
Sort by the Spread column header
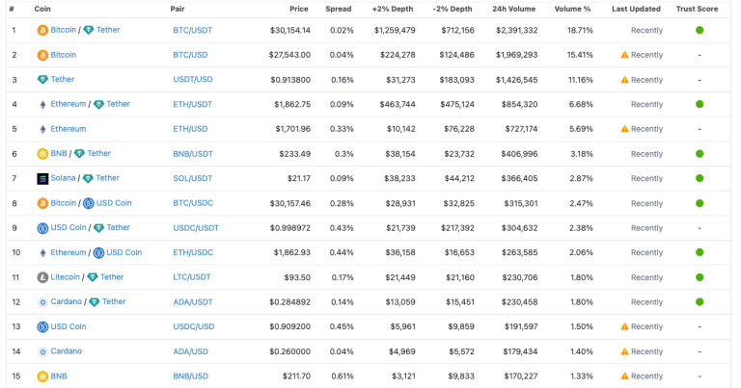(339, 8)
